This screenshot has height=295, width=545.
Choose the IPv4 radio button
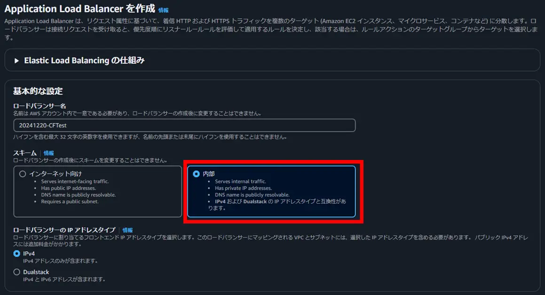[16, 254]
